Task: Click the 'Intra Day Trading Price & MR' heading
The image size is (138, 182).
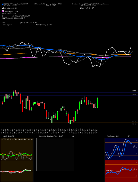Action: click(x=51, y=136)
